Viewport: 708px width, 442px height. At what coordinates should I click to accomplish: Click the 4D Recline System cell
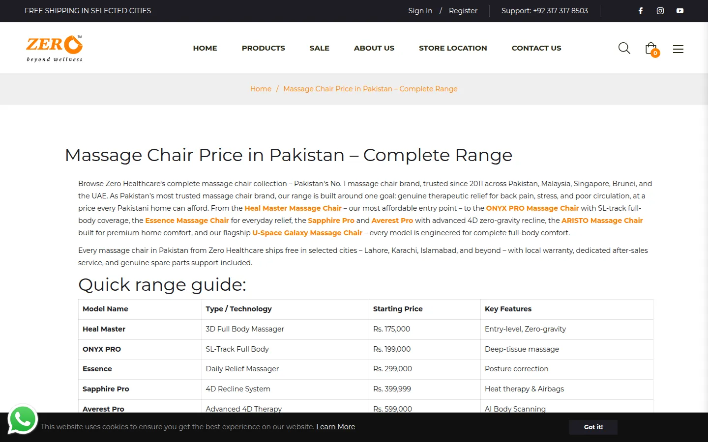285,389
